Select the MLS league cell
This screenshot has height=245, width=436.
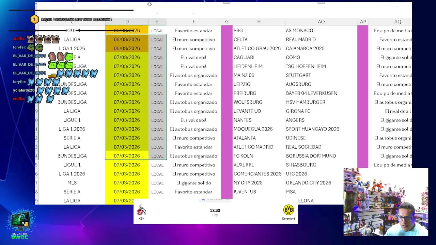pos(72,183)
